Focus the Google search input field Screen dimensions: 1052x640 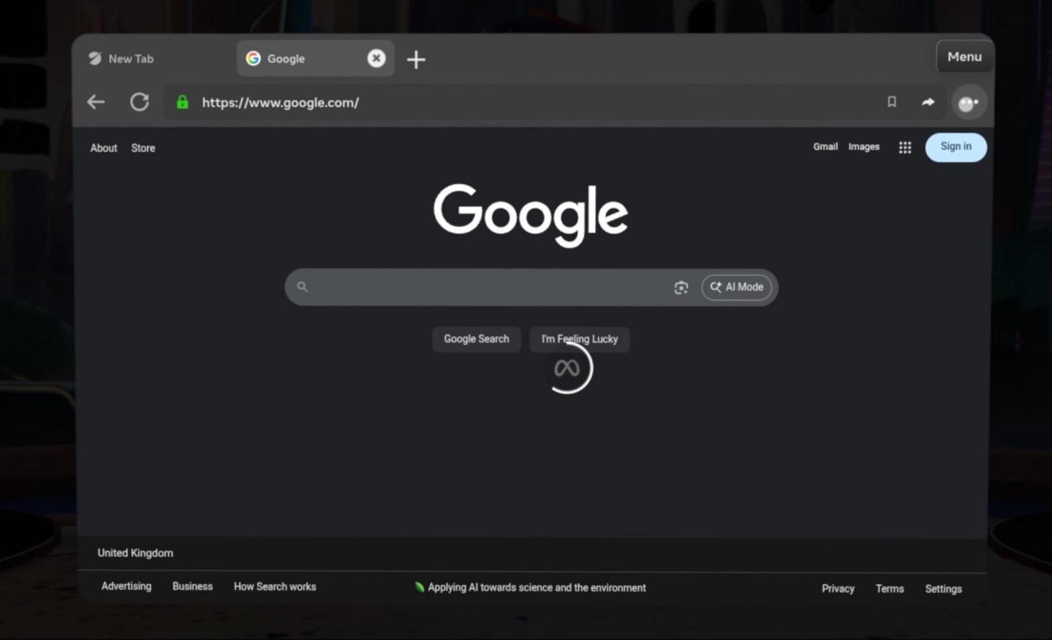[x=487, y=287]
